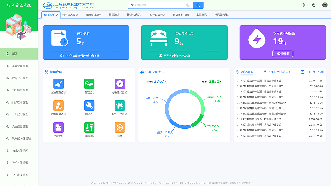Image resolution: width=331 pixels, height=186 pixels.
Task: Open 学生违规登记 from common apps
Action: coord(119,83)
